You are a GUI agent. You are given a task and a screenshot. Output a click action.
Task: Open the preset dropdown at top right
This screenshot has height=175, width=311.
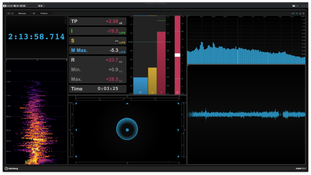(x=299, y=6)
